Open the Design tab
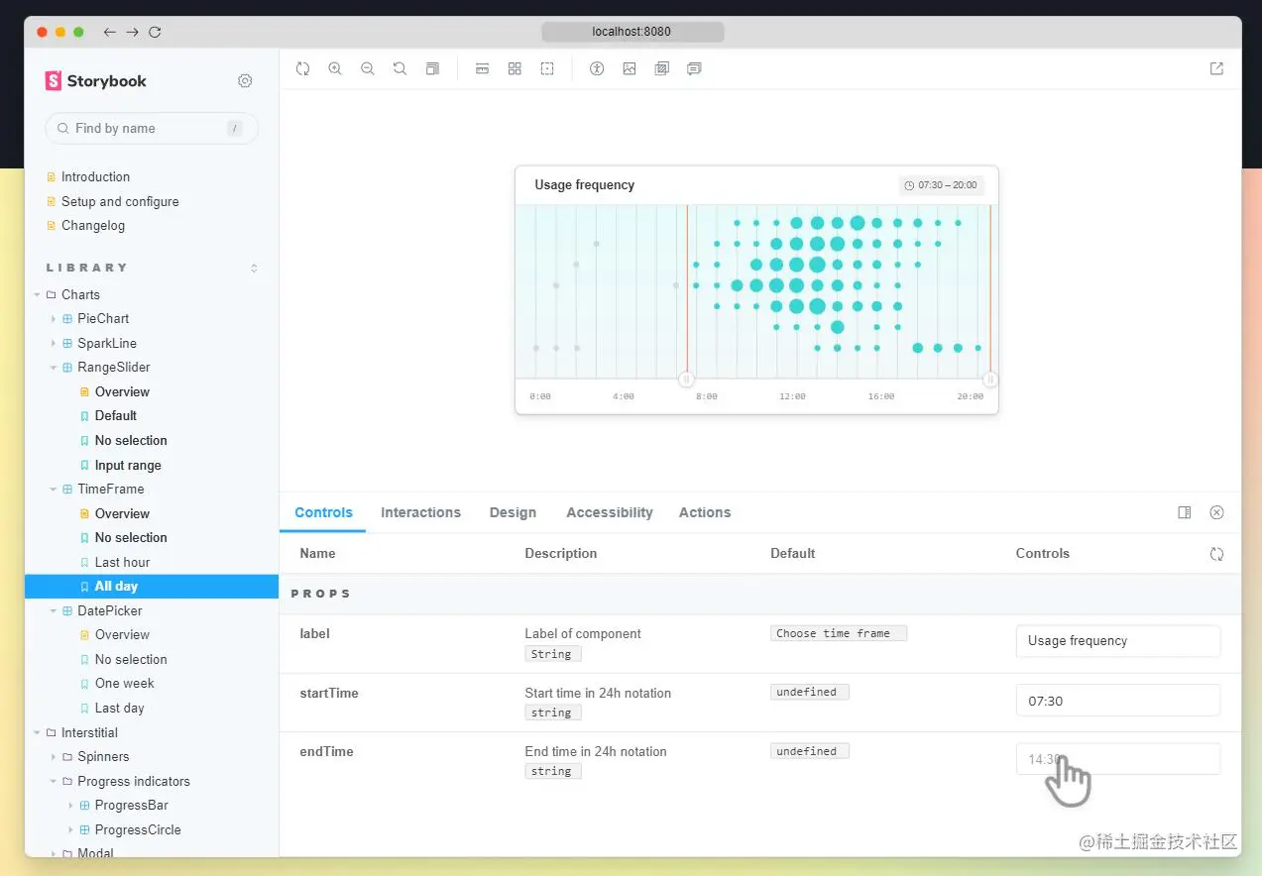The width and height of the screenshot is (1262, 876). pos(513,512)
